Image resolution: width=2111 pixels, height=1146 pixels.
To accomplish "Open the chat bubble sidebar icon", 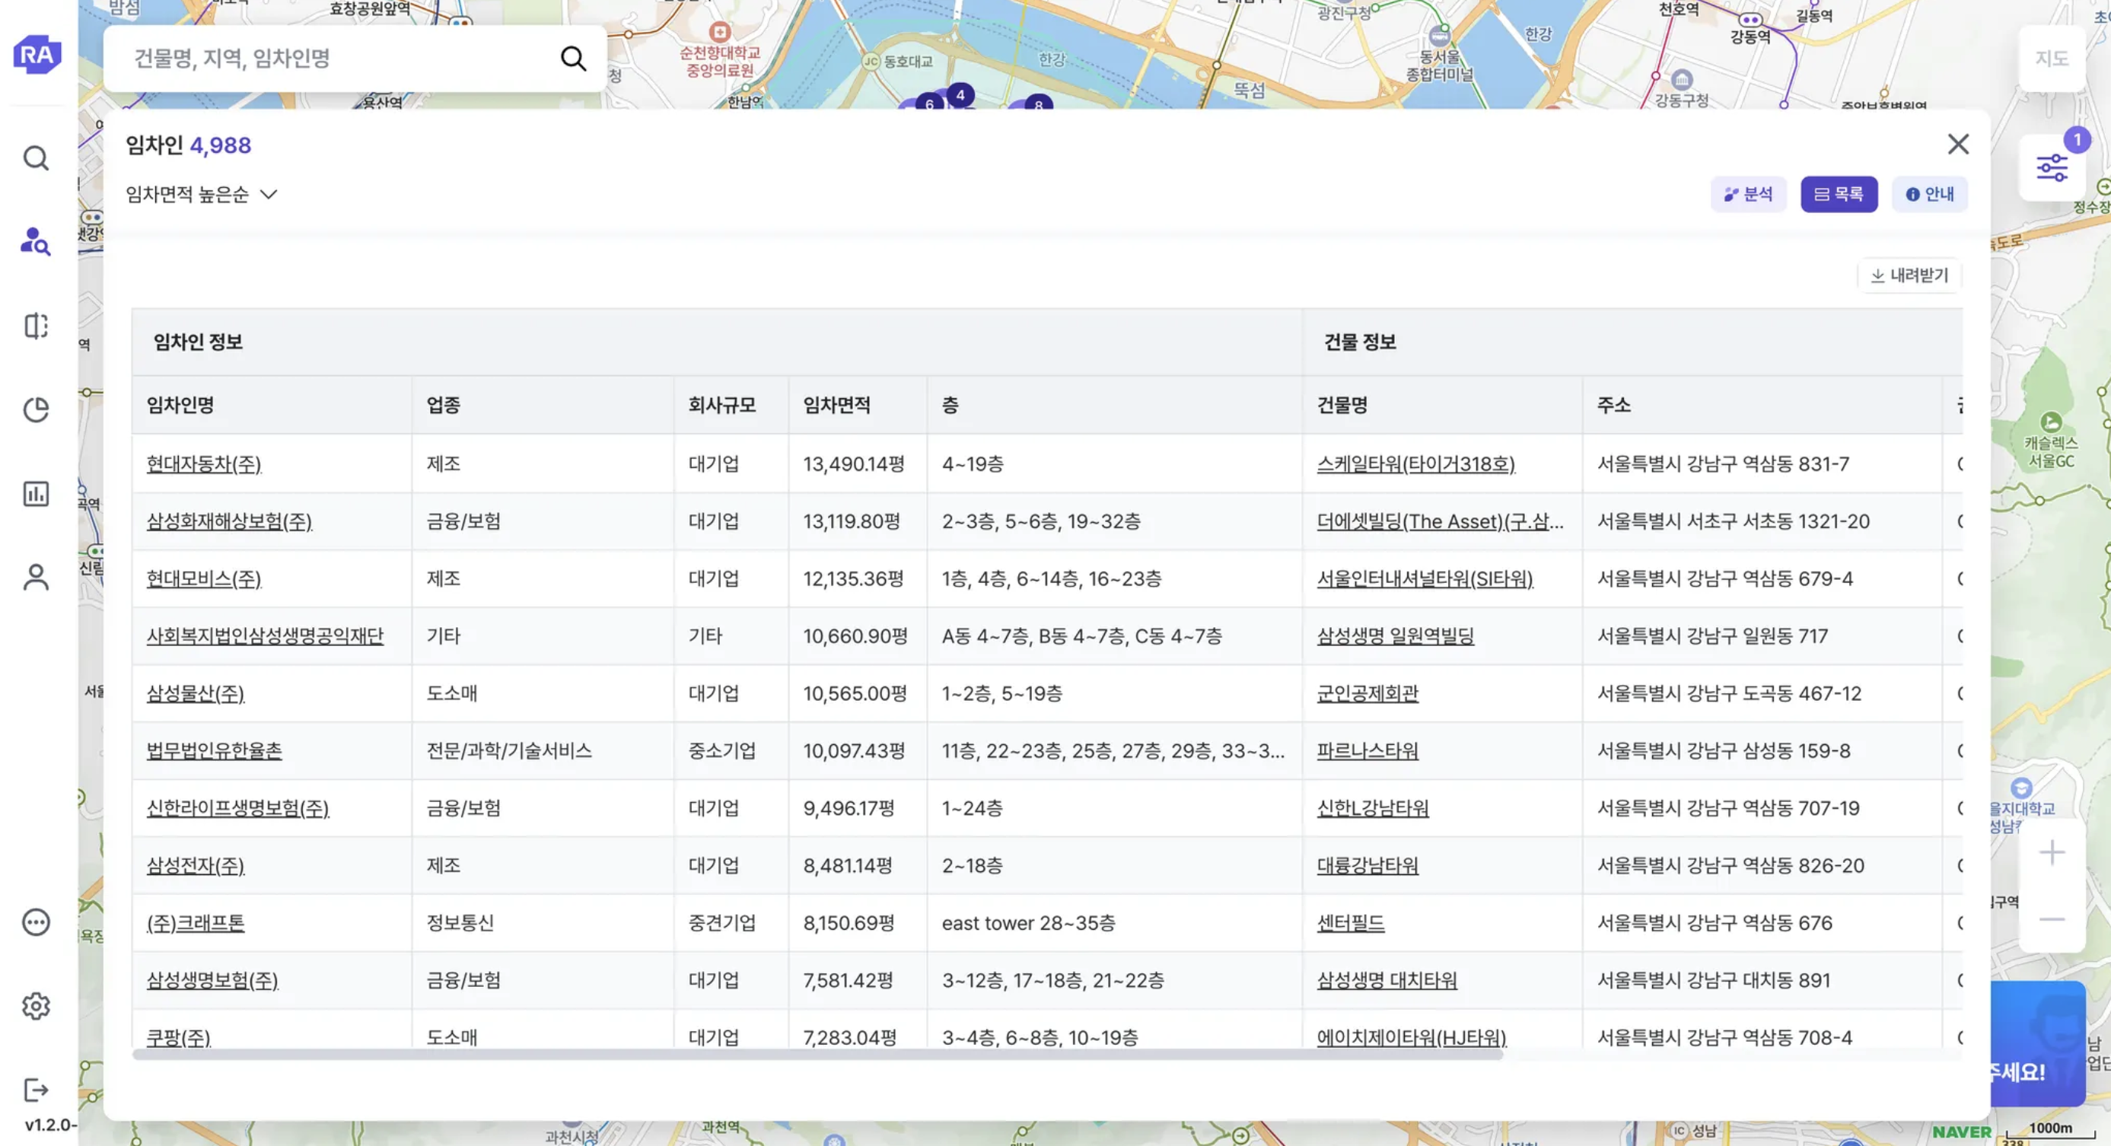I will click(x=35, y=922).
